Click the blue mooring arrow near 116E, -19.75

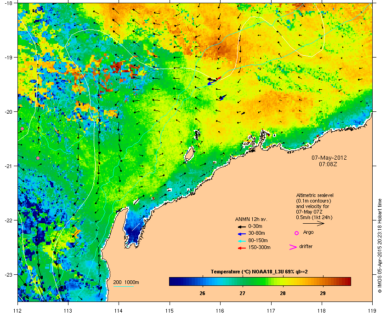pos(222,98)
